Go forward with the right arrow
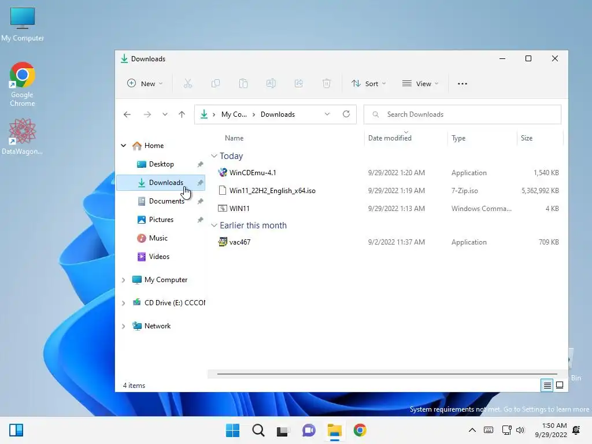The image size is (592, 444). [147, 114]
